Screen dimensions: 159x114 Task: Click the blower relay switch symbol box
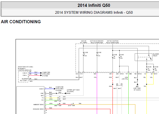tap(143, 57)
